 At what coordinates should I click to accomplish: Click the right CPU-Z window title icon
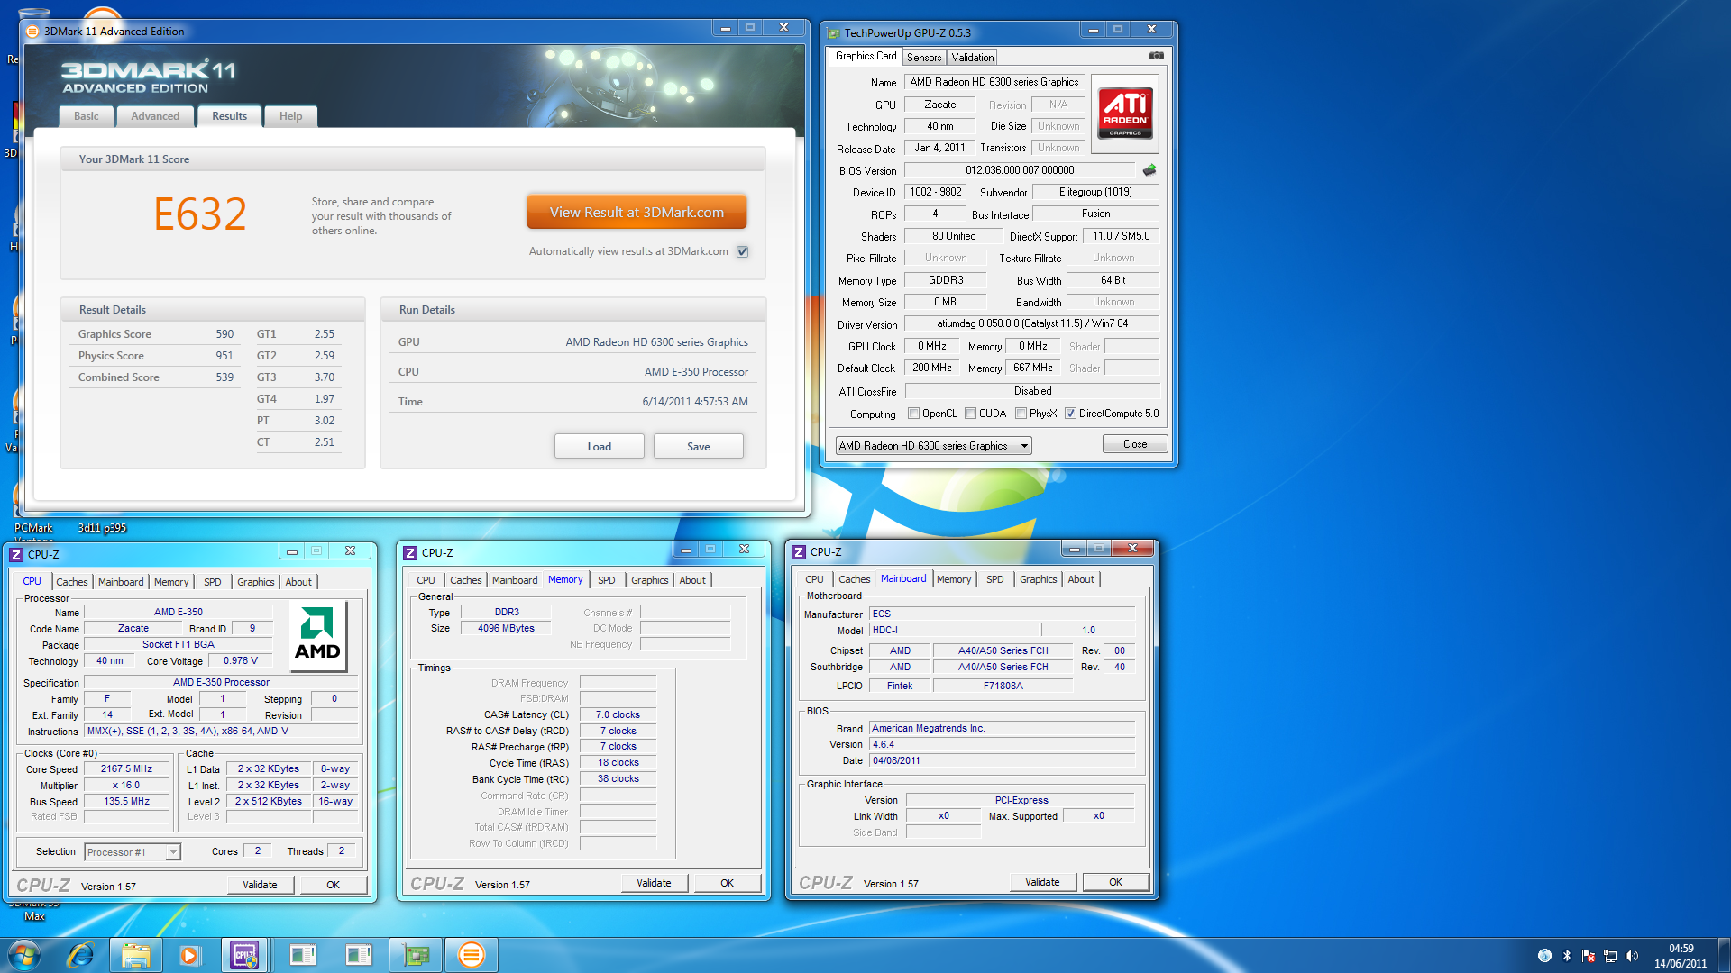799,551
